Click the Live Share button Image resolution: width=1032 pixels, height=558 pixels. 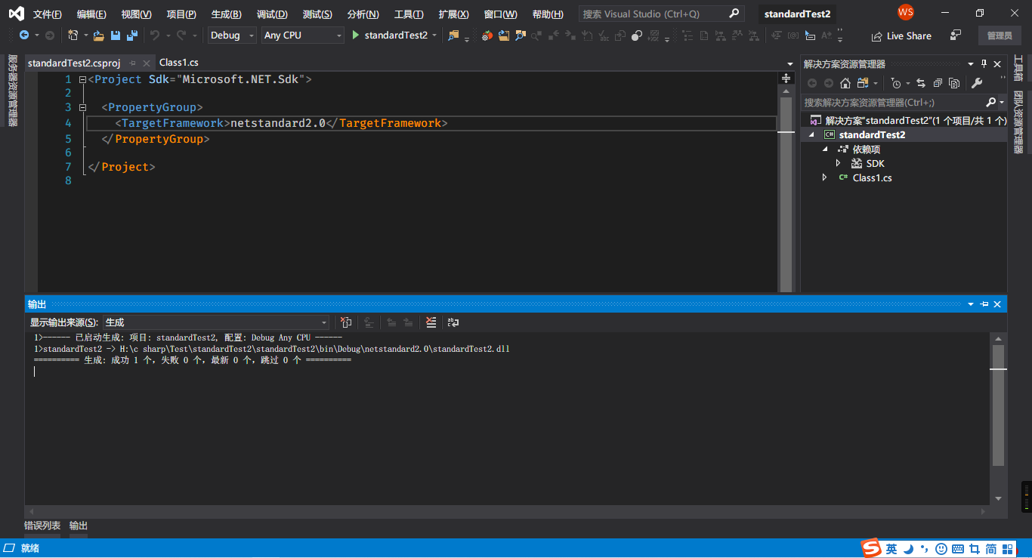(x=901, y=35)
